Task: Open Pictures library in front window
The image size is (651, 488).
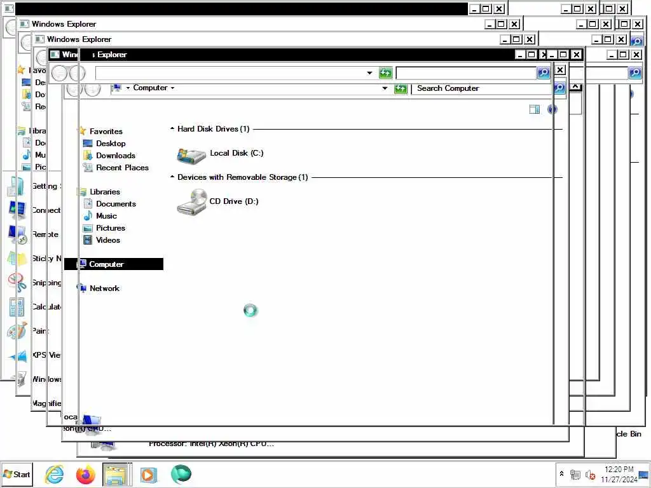Action: [x=111, y=228]
